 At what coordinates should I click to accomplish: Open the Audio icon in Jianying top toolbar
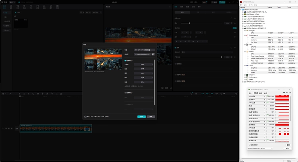11,7
